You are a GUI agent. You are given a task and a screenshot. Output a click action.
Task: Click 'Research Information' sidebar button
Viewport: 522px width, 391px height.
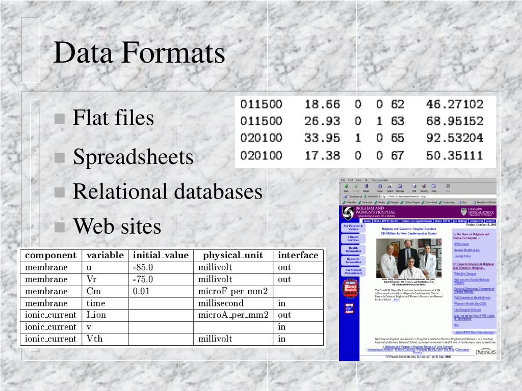(353, 260)
